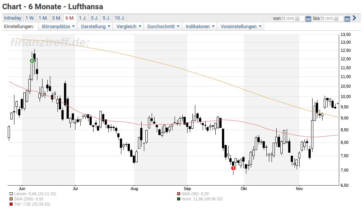Screen dimensions: 364x210
Task: Select the 1 M. time range tab
Action: tap(43, 18)
